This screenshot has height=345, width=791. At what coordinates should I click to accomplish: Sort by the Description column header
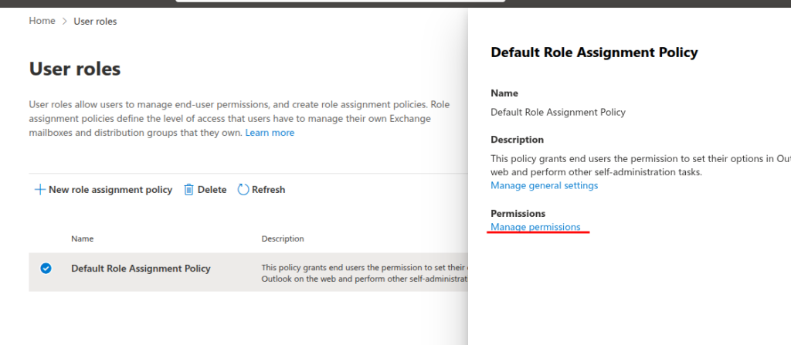click(283, 238)
